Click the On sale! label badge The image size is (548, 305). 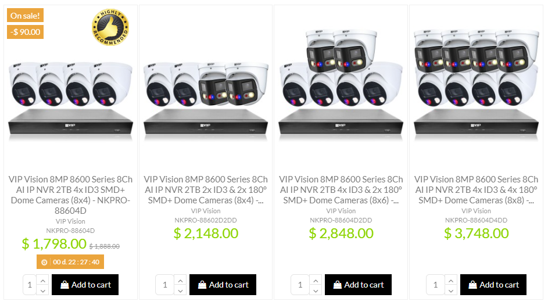click(25, 15)
